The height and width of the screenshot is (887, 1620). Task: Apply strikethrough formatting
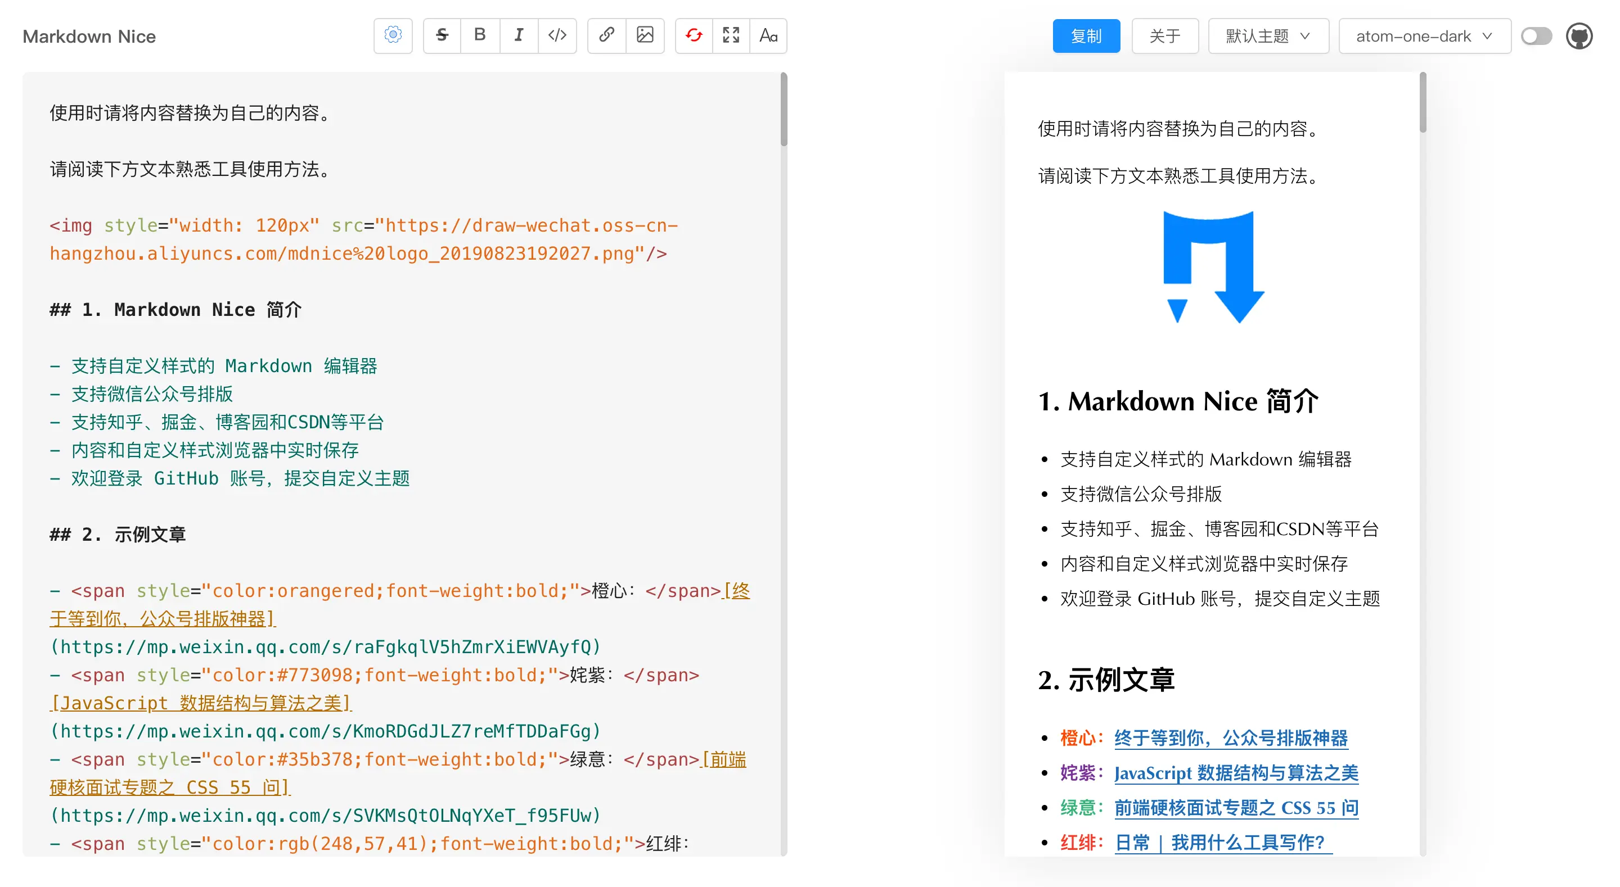point(442,35)
